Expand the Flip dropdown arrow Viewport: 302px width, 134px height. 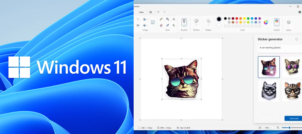tap(147, 25)
